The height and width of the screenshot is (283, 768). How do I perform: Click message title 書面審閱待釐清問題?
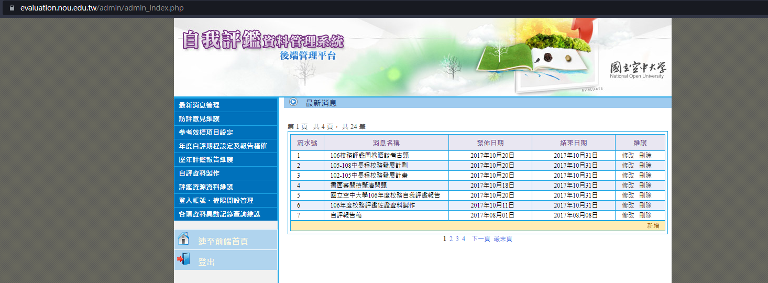pos(359,186)
